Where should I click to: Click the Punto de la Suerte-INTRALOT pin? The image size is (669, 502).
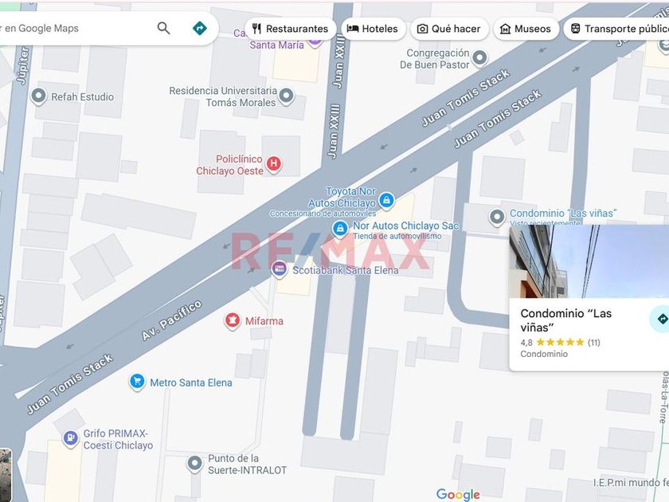195,464
